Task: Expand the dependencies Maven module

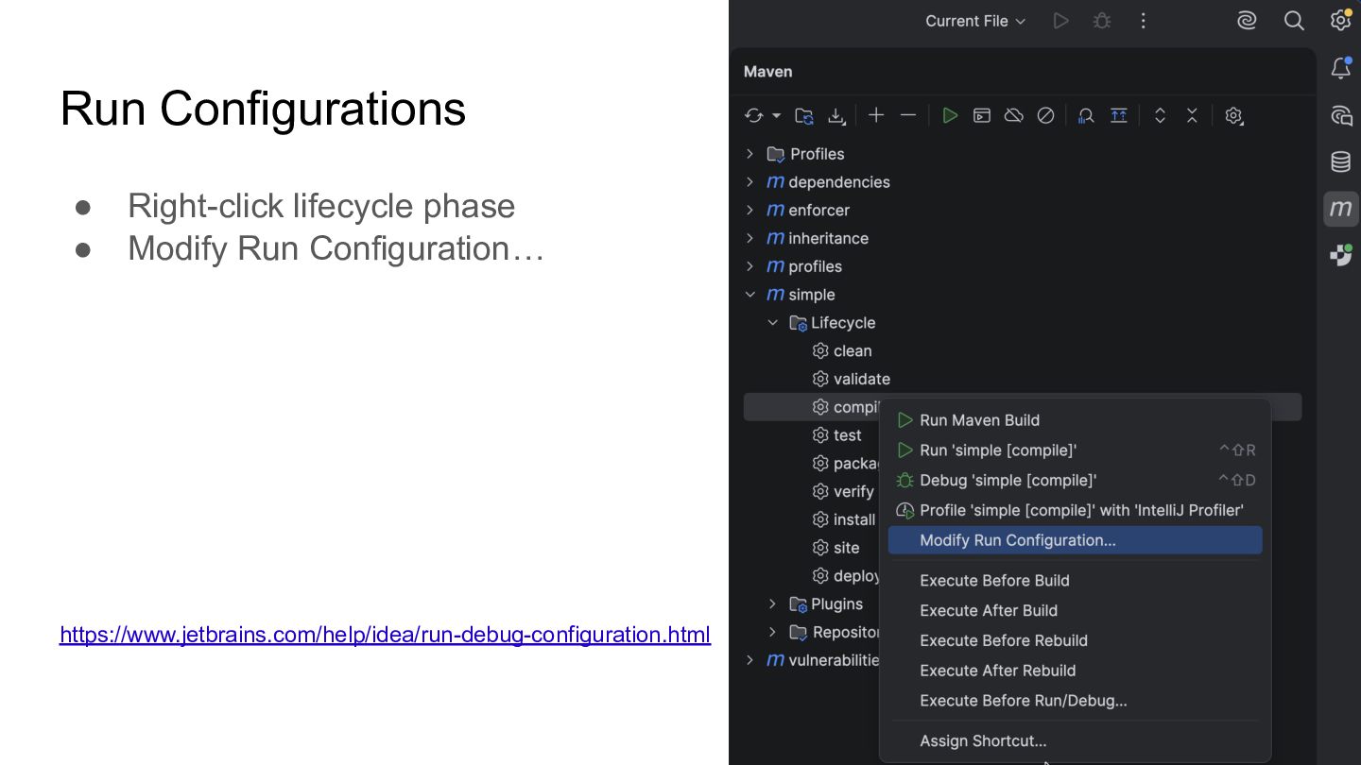Action: coord(750,182)
